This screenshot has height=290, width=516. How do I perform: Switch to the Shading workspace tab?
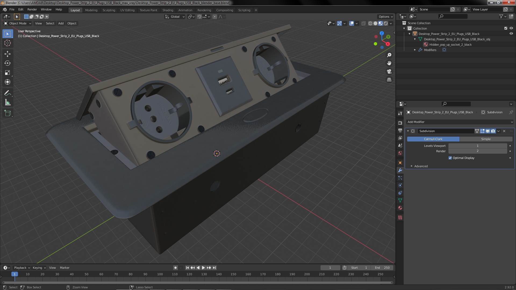(168, 10)
